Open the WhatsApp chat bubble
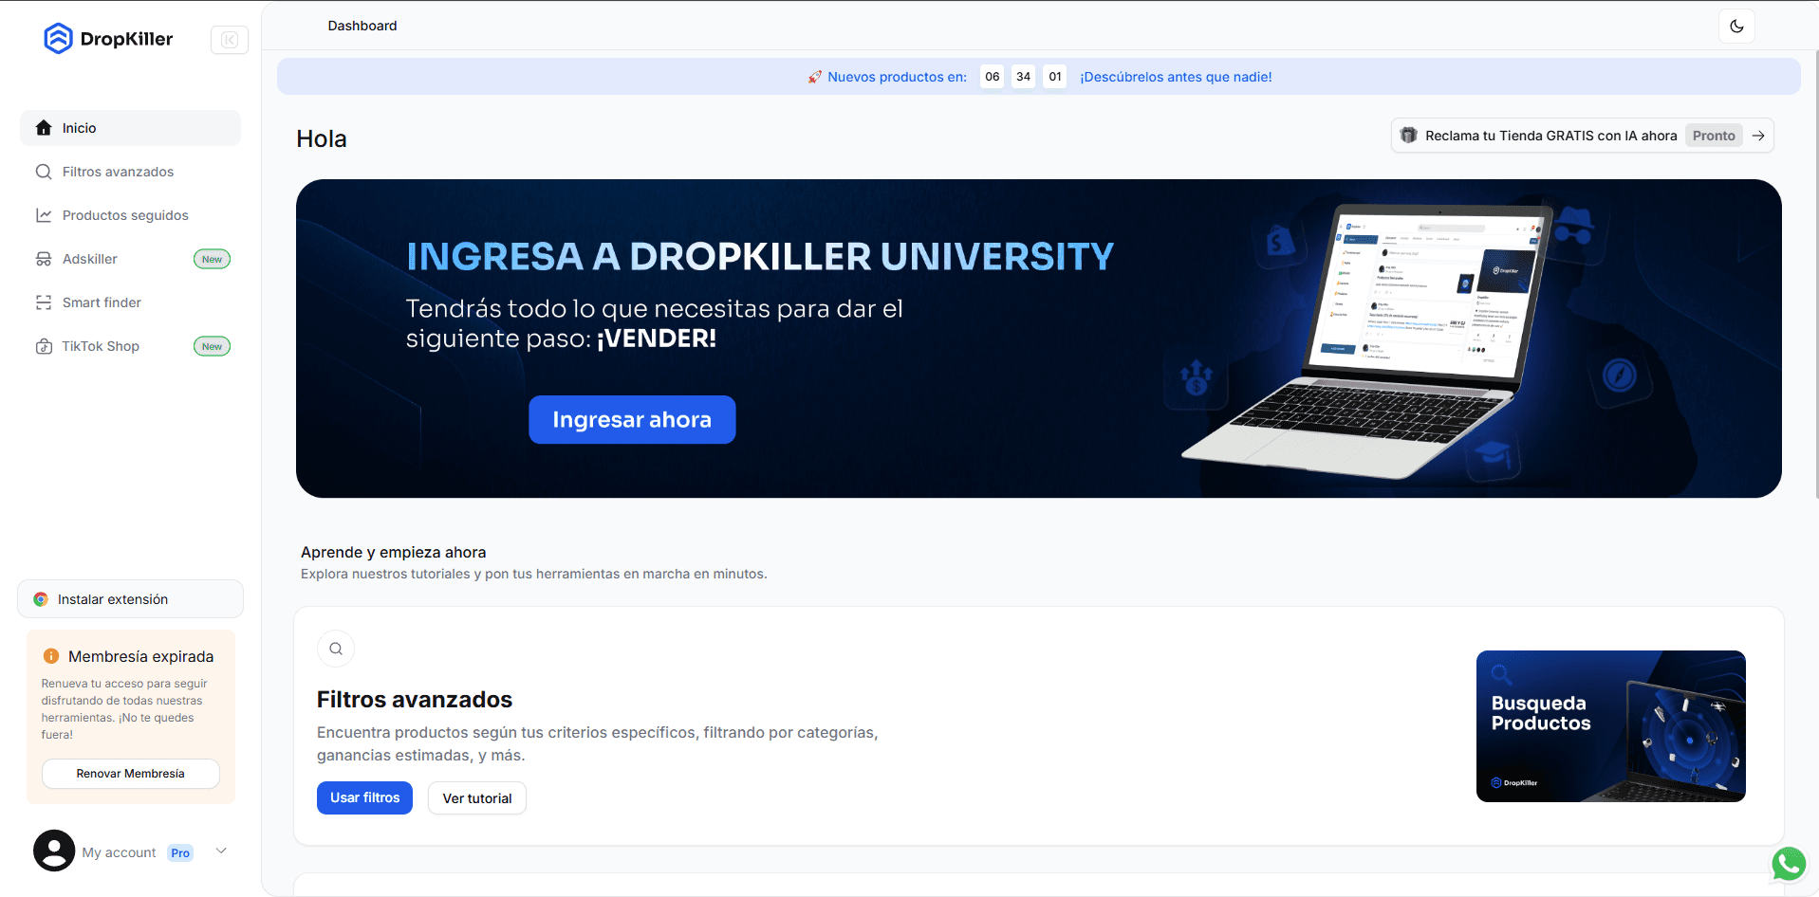 coord(1789,864)
